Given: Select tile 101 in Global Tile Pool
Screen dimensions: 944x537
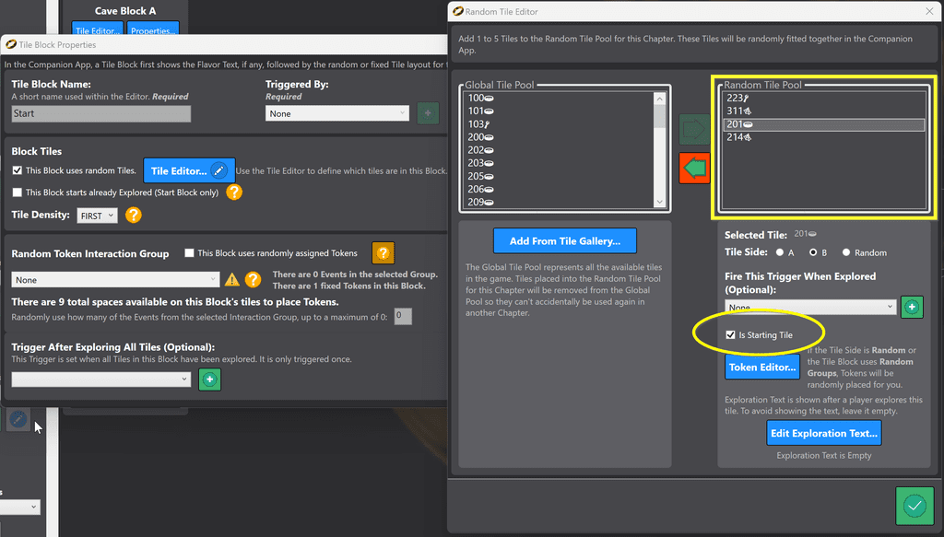Looking at the screenshot, I should click(559, 111).
